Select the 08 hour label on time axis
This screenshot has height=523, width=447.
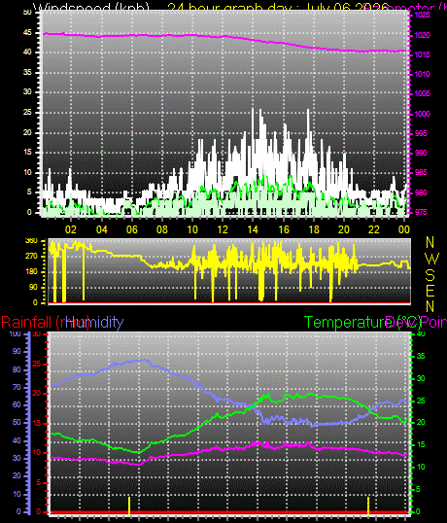[162, 229]
